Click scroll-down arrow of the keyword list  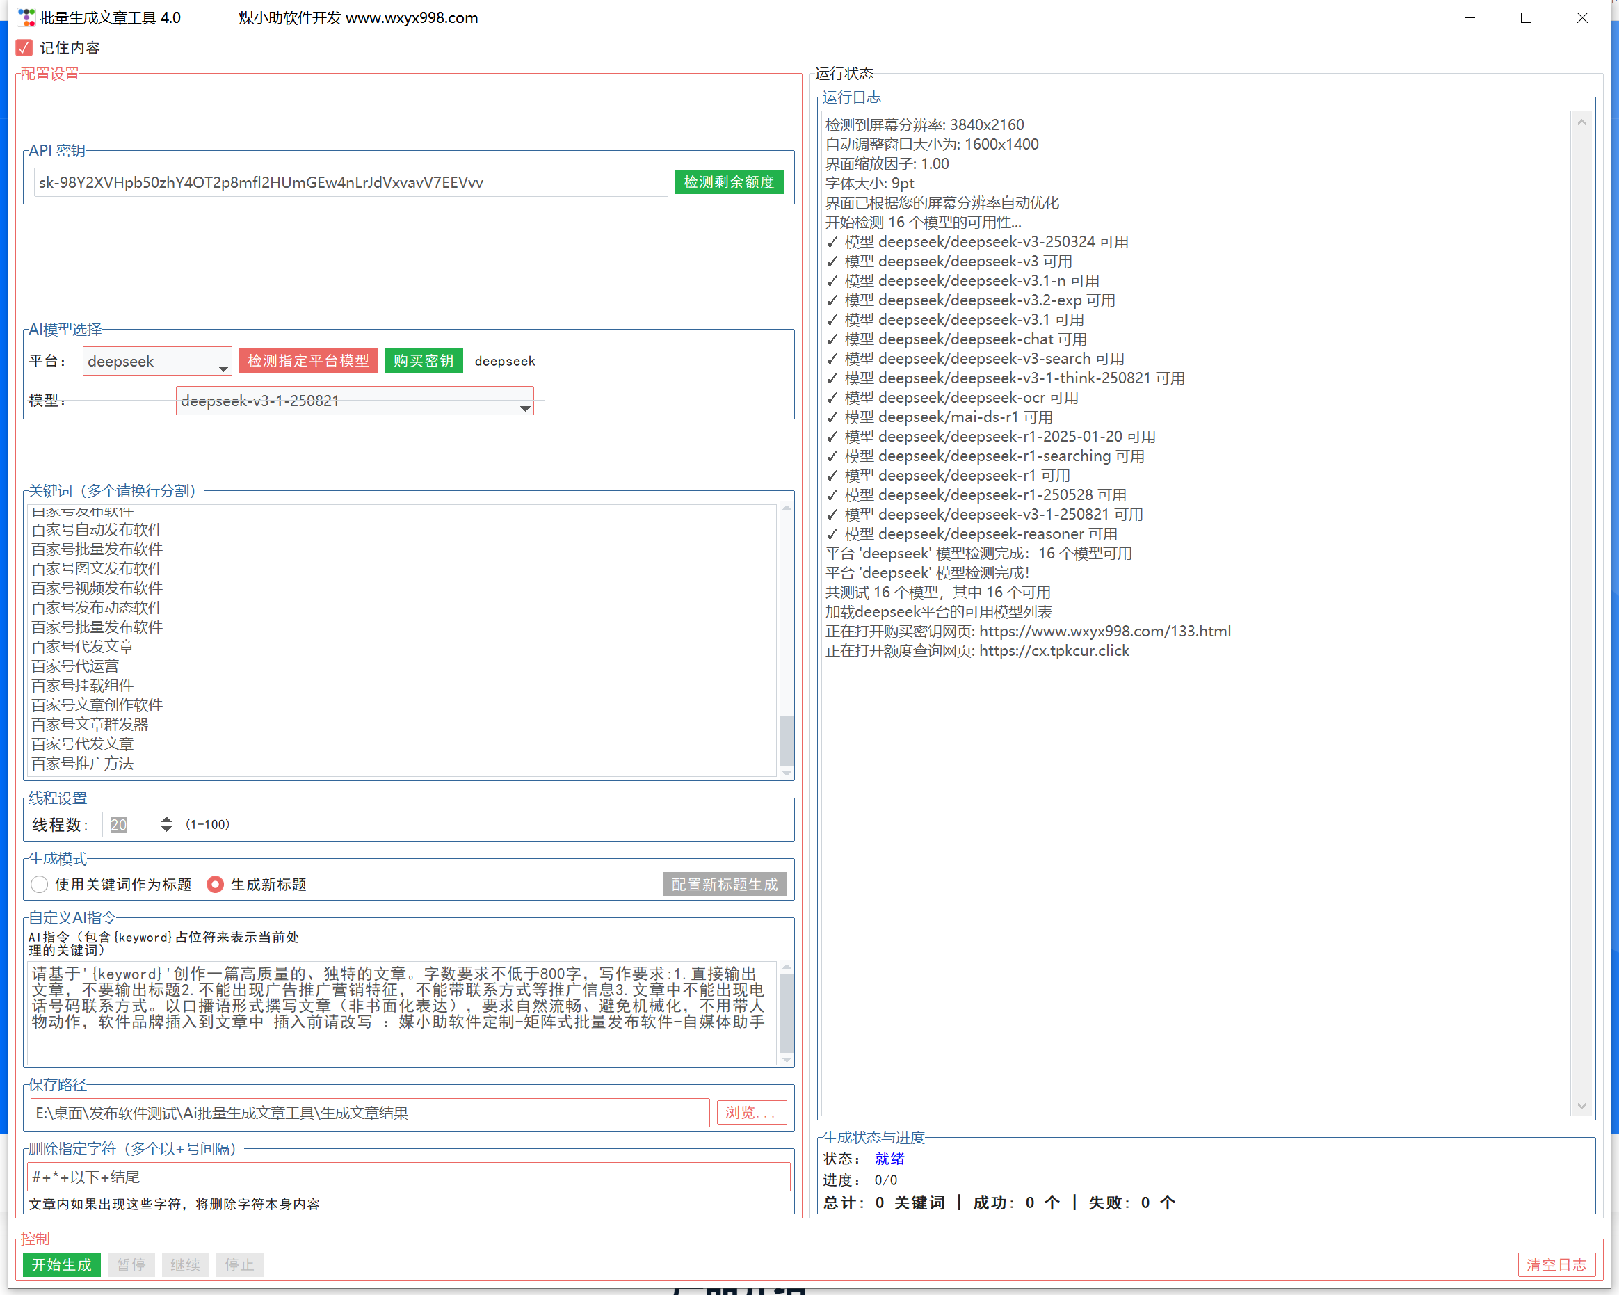click(787, 773)
